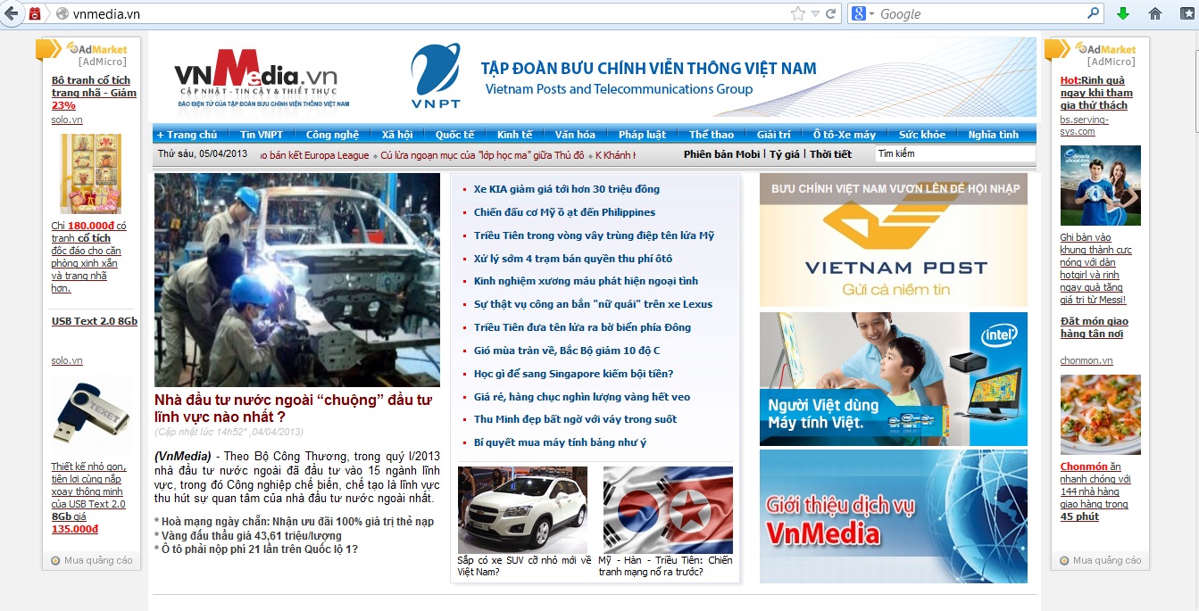This screenshot has height=611, width=1199.
Task: Click the VNMedia.vn logo
Action: (x=256, y=78)
